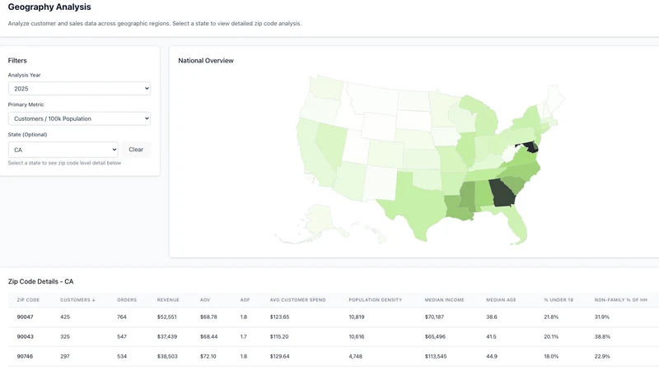Open the State dropdown showing CA
This screenshot has width=659, height=370.
point(63,150)
